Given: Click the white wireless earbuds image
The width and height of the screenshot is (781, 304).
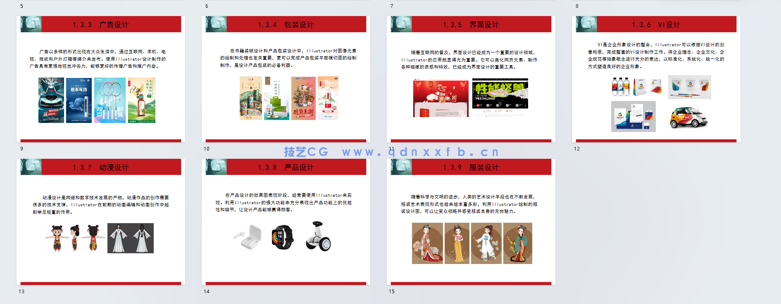Looking at the screenshot, I should coord(248,237).
